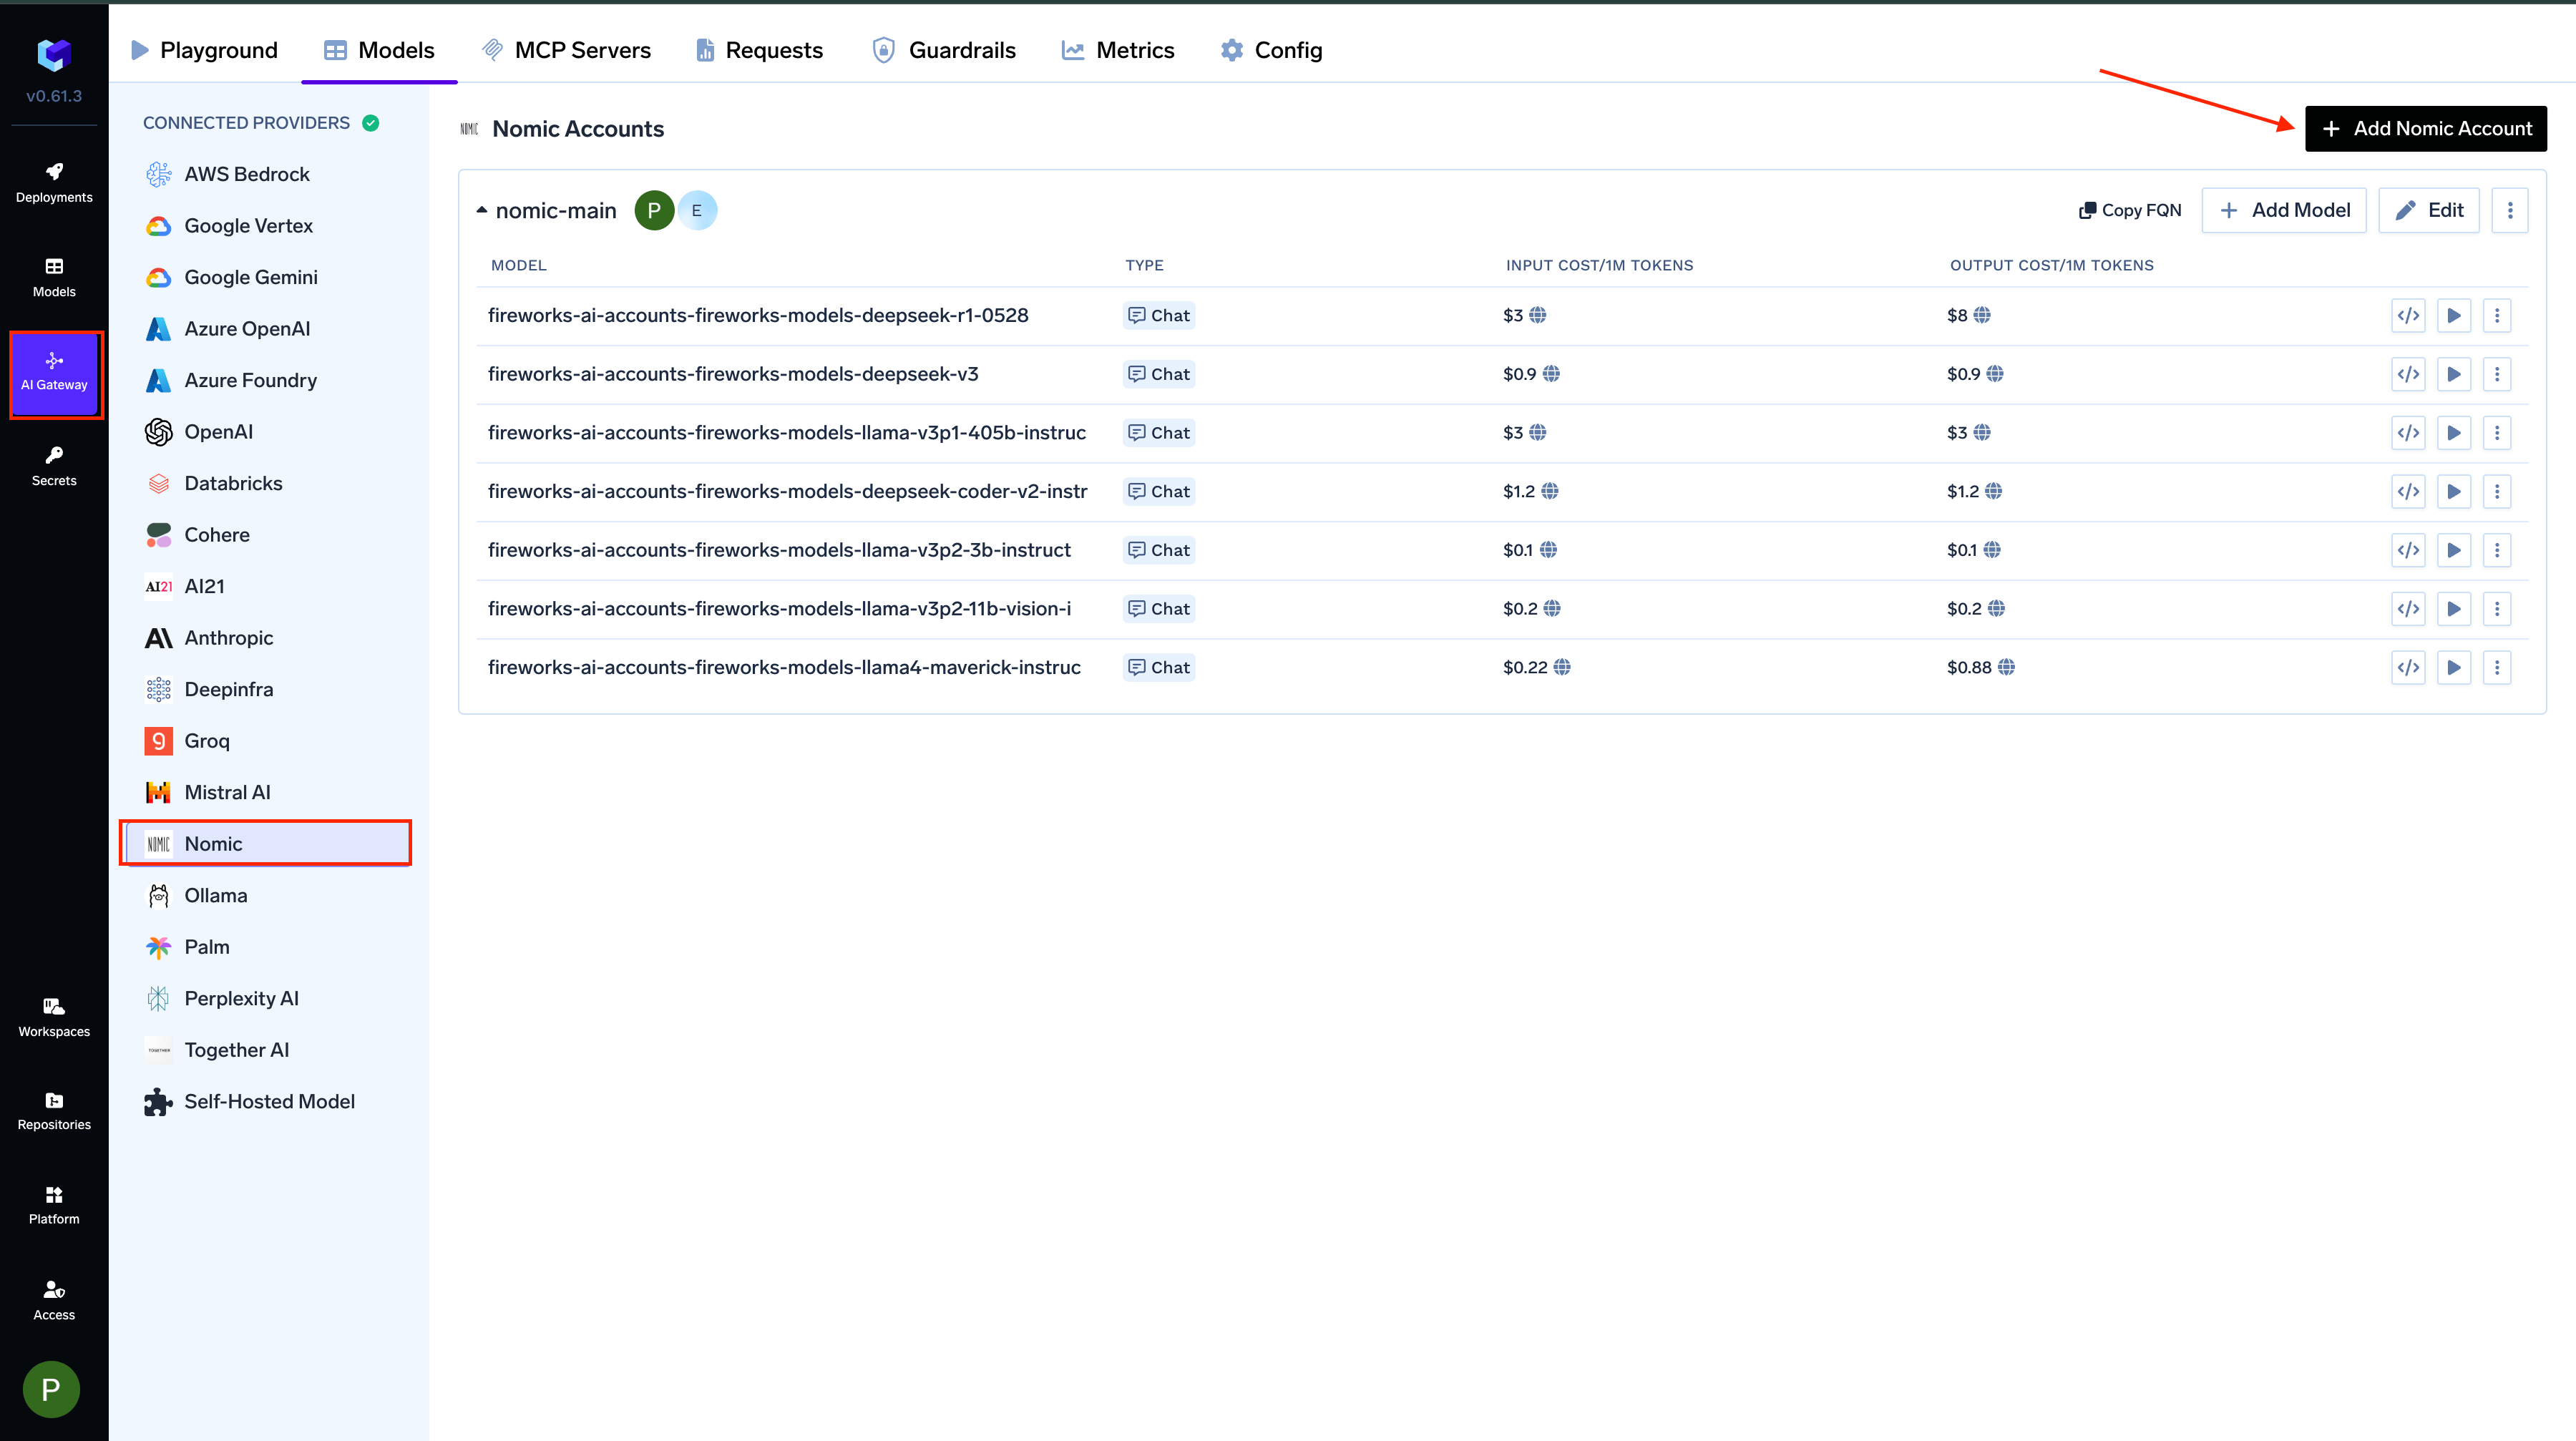Select Databricks provider
This screenshot has width=2576, height=1441.
pos(233,483)
